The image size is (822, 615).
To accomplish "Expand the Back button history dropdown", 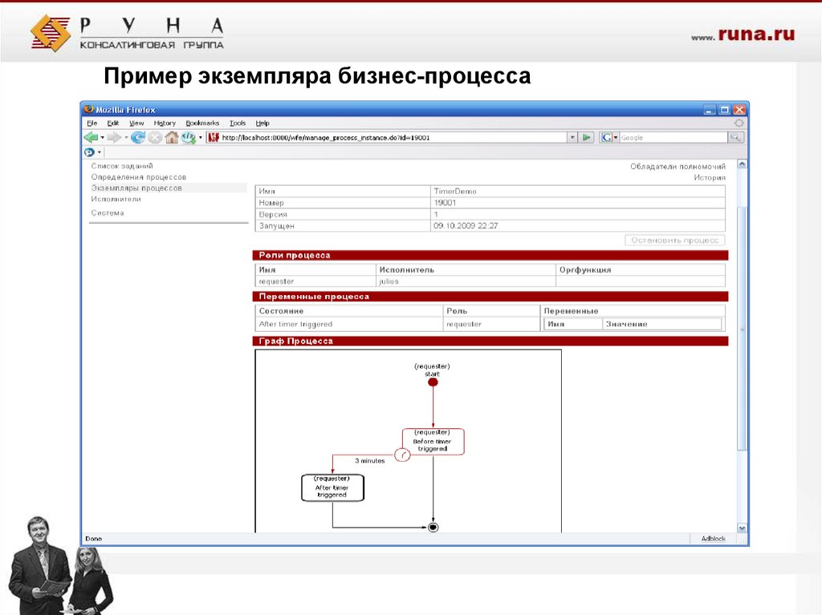I will (102, 137).
